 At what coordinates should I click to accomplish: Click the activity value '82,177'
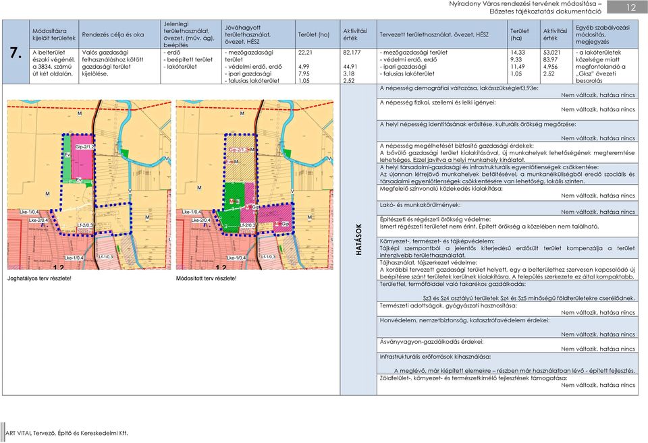coord(352,53)
